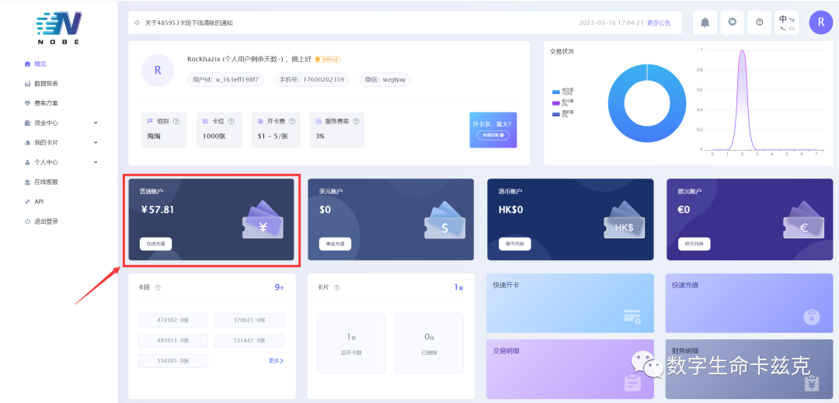Open the 快速开卡 shortcut tile
The height and width of the screenshot is (403, 839).
click(570, 303)
